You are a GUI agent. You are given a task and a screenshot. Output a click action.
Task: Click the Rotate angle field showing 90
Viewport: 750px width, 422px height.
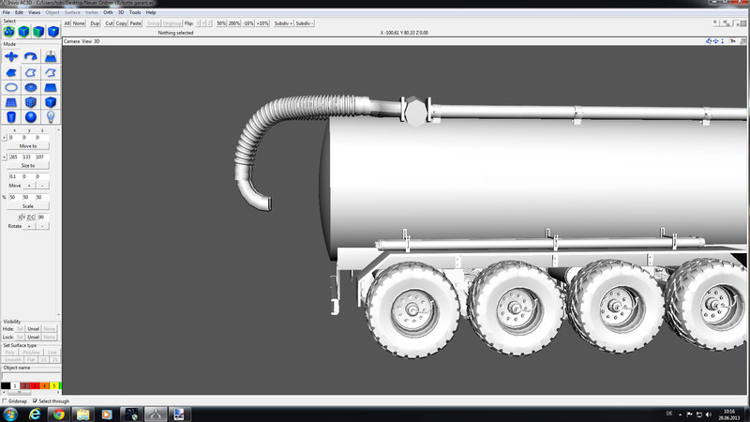click(x=42, y=218)
